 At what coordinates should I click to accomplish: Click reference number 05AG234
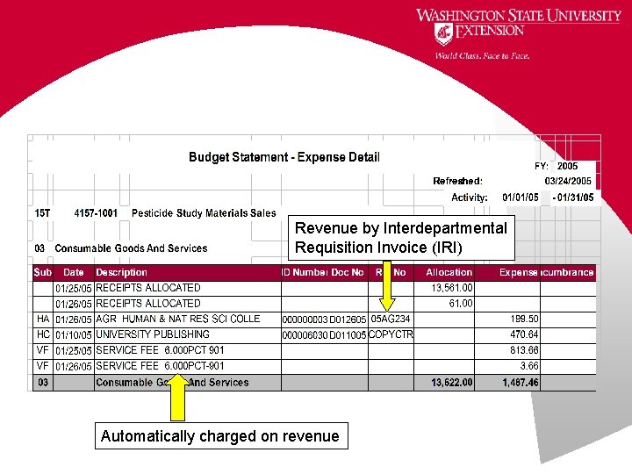390,320
